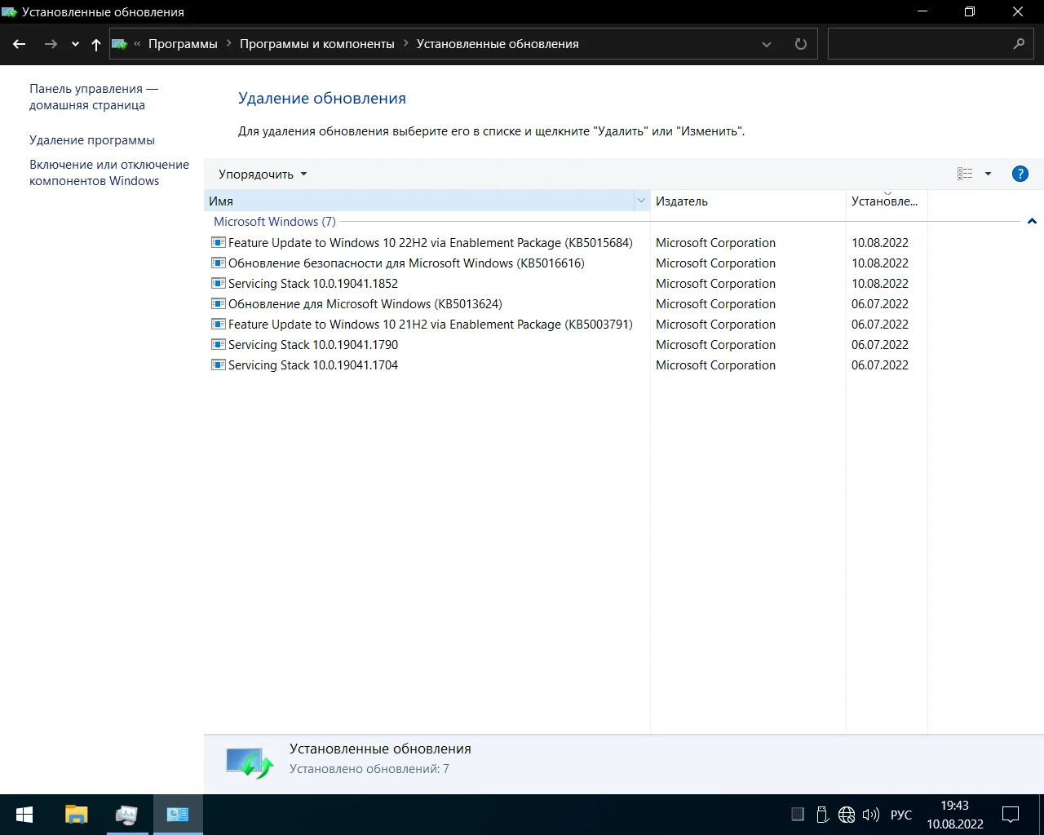
Task: Click icon of Servicing Stack 1790 row
Action: coord(218,344)
